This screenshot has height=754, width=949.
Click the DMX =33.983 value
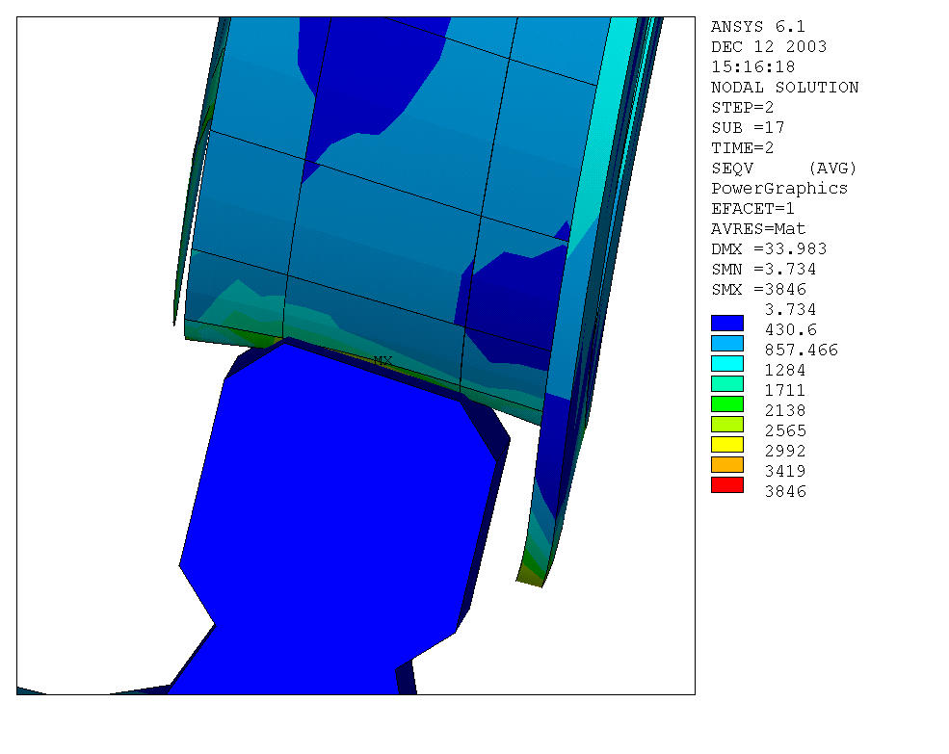pos(769,248)
